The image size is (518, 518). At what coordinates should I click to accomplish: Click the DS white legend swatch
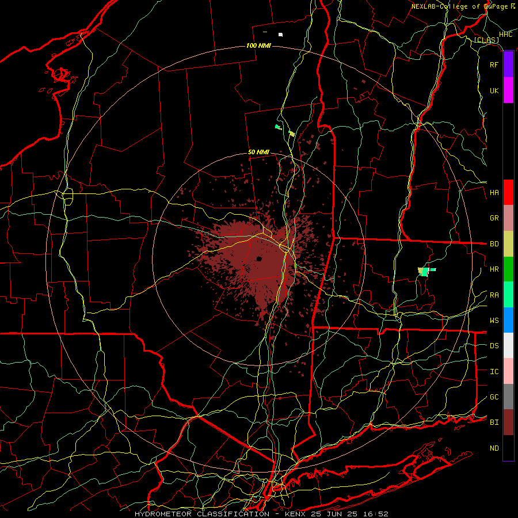tap(508, 345)
